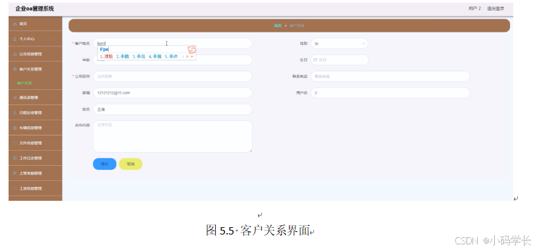The height and width of the screenshot is (251, 539).
Task: Open the 生日 date picker field
Action: point(340,60)
